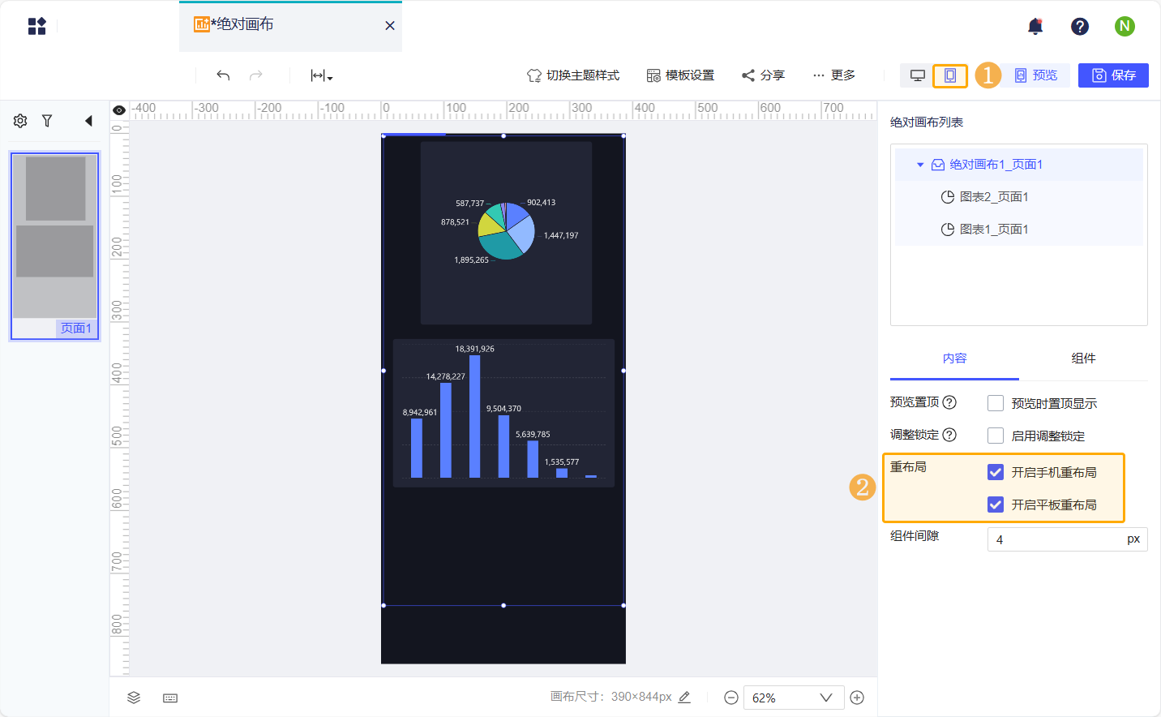Viewport: 1161px width, 717px height.
Task: Select 图表2_页面1 in canvas list
Action: [x=1019, y=197]
